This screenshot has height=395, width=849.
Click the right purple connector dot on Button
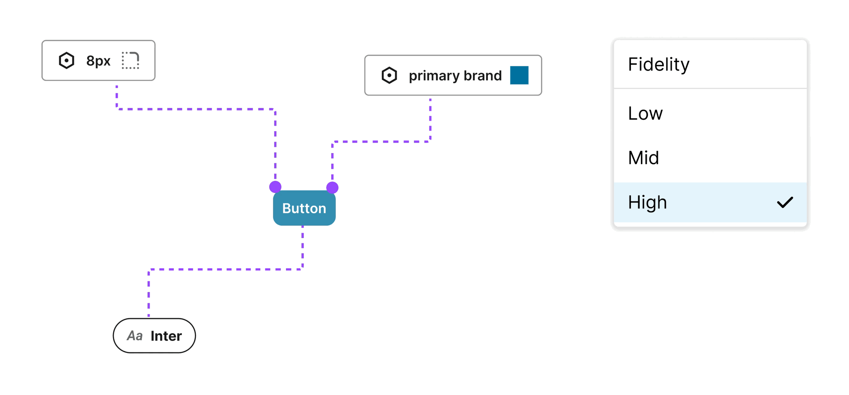click(333, 187)
